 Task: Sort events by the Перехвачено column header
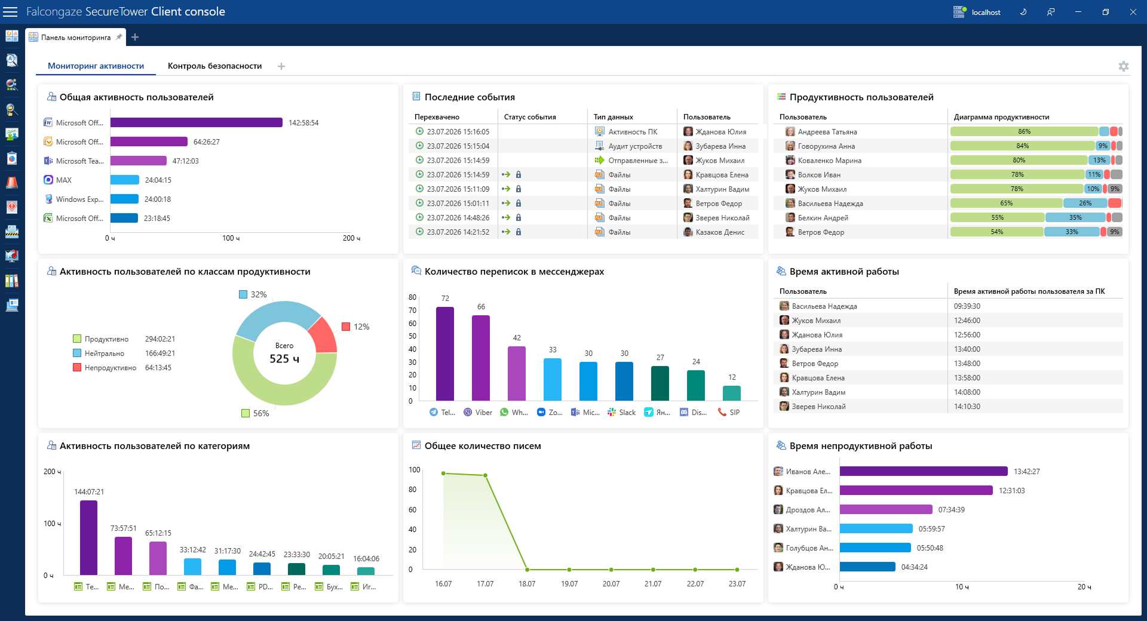437,117
